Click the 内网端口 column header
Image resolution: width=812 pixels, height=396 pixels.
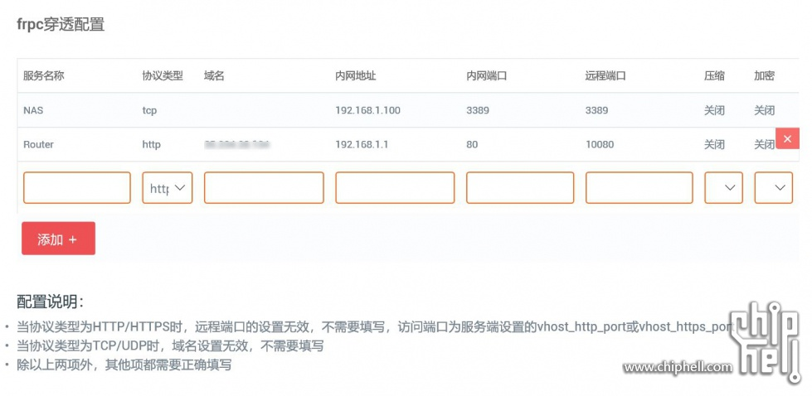(x=487, y=76)
